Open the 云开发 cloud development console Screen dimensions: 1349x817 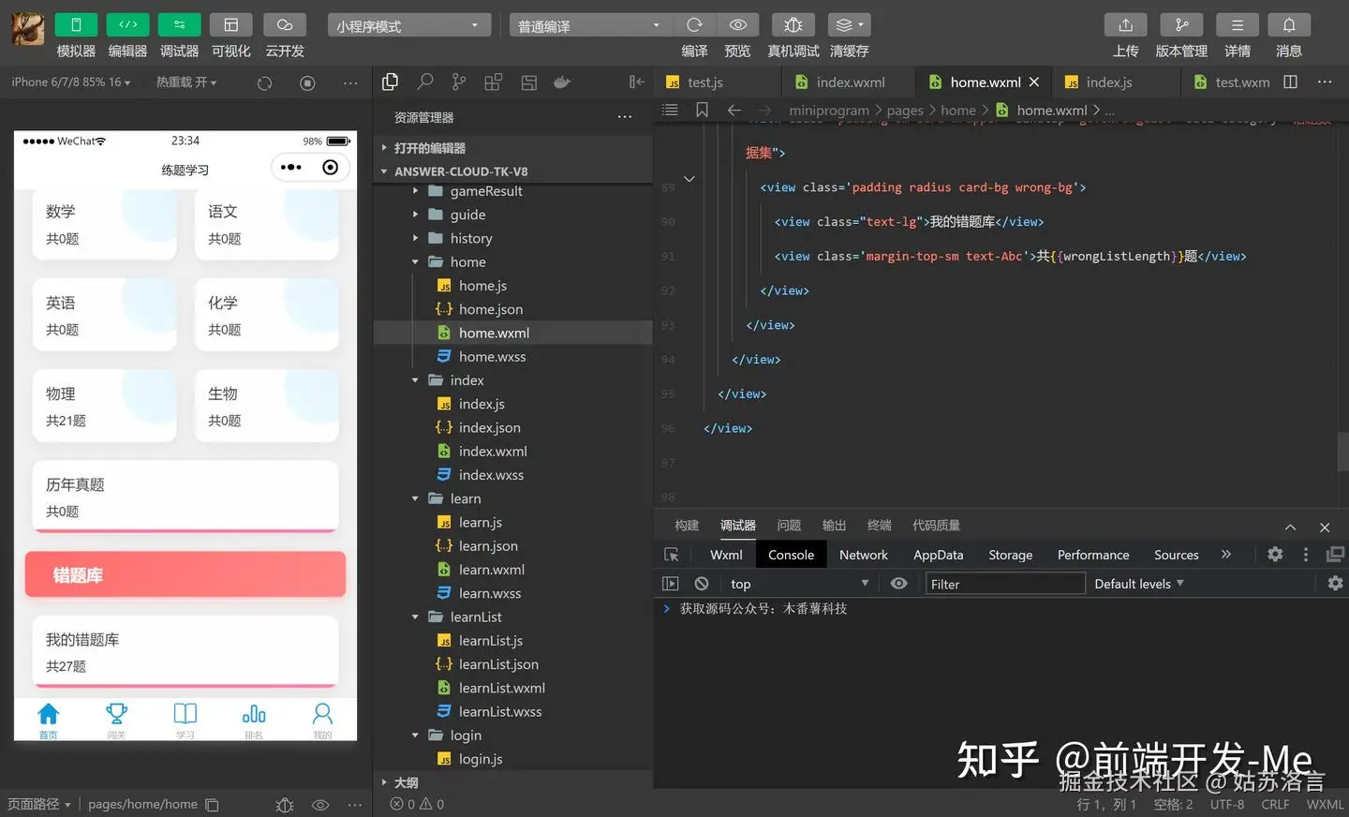pos(285,25)
